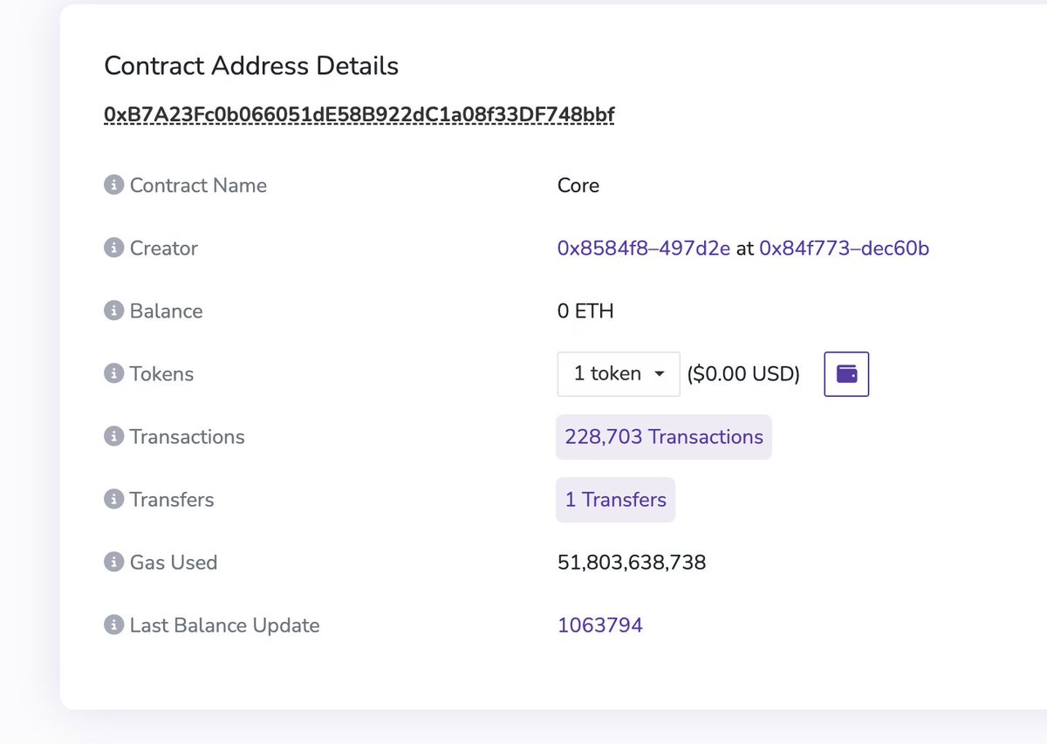Click the Transfers row label
This screenshot has width=1047, height=744.
point(172,500)
